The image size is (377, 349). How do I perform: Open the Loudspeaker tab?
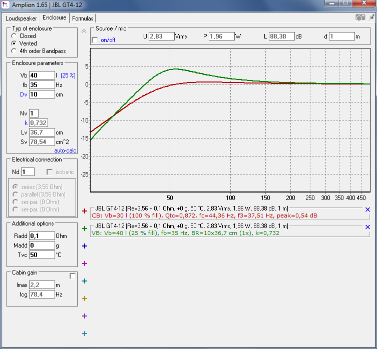21,18
